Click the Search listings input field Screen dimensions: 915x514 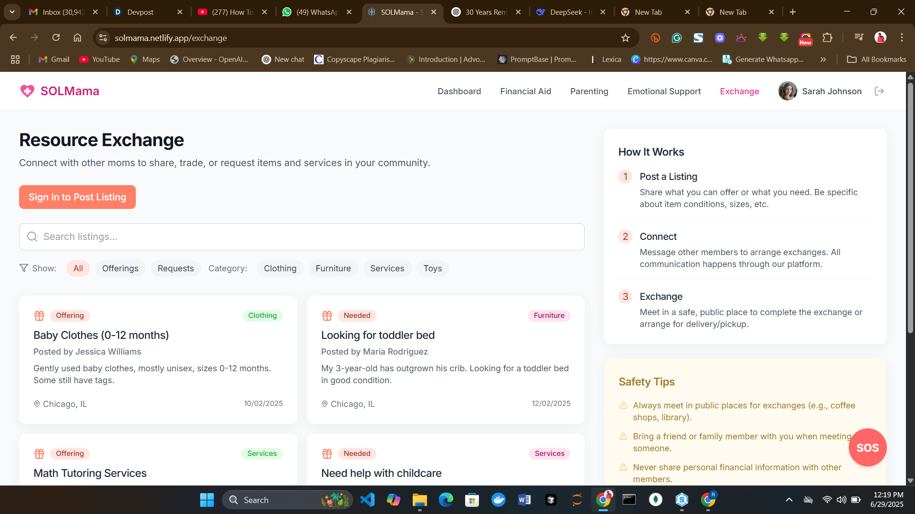tap(302, 237)
